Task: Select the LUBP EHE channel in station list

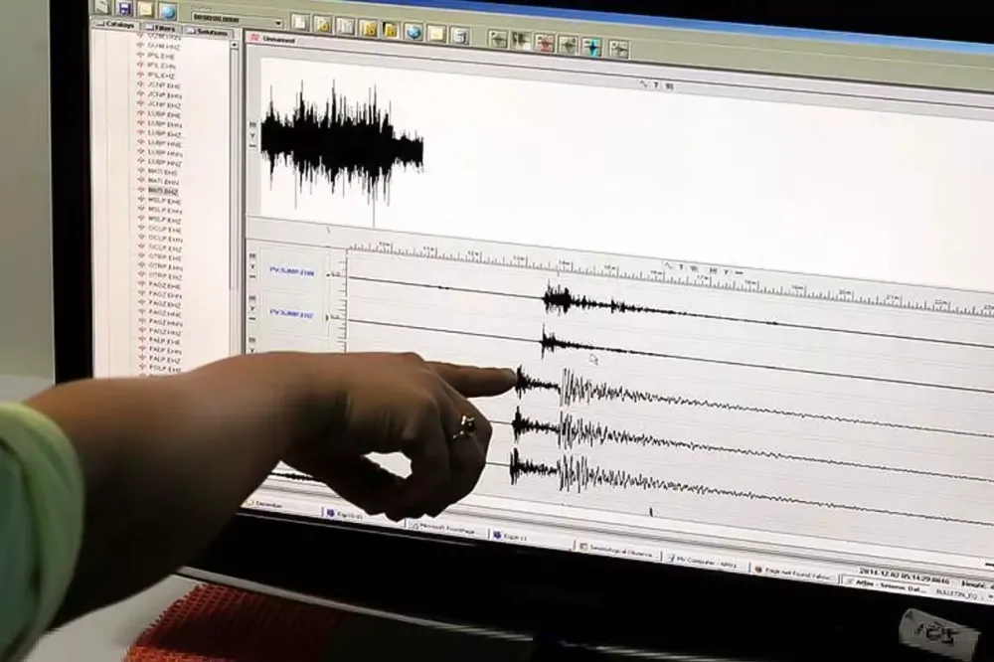Action: [162, 114]
